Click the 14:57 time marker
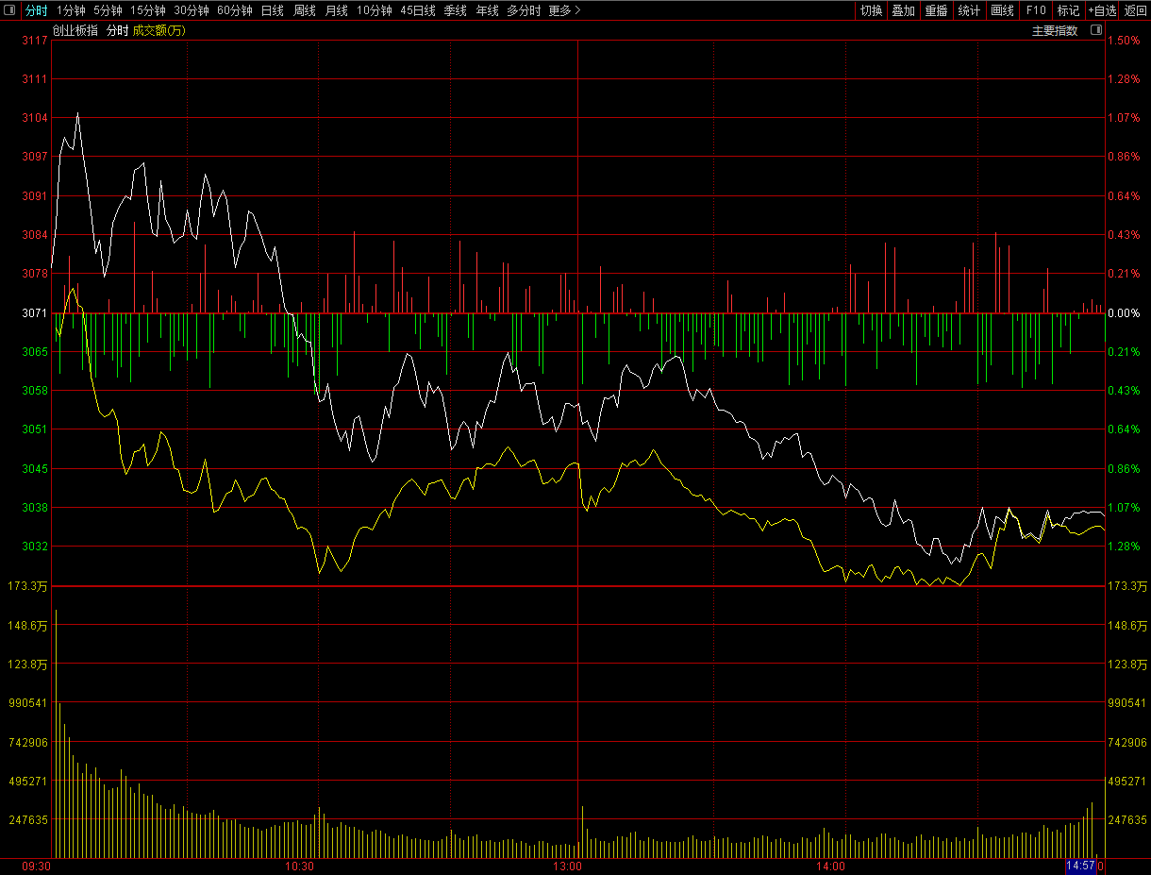 click(x=1080, y=866)
